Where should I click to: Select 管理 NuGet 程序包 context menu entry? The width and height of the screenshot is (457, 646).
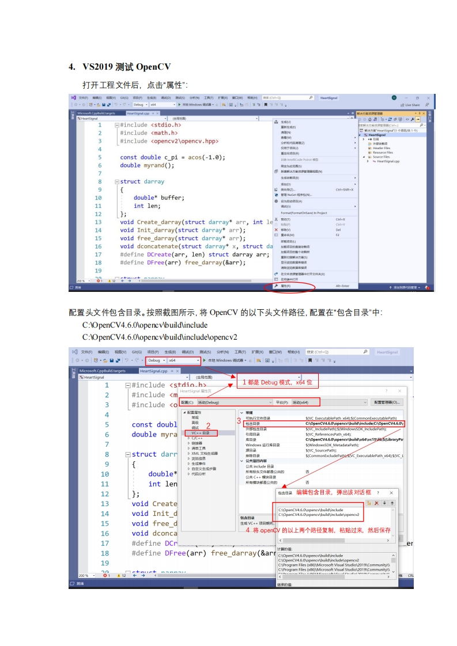296,195
